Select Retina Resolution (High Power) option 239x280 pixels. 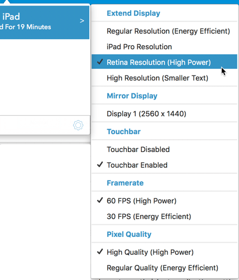tap(164, 61)
